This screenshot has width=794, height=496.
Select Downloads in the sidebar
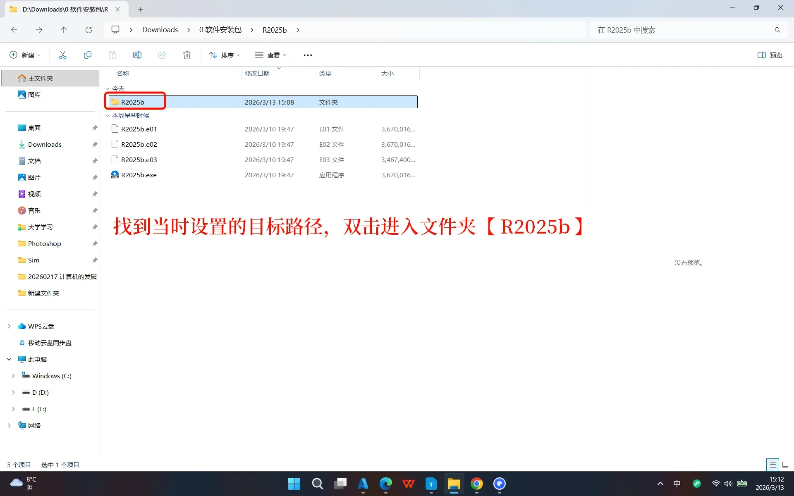(45, 144)
